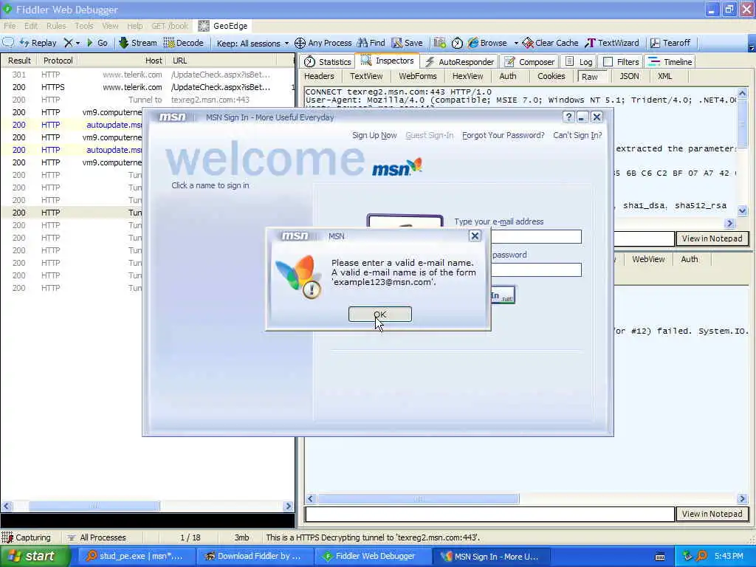Screen dimensions: 756x567
Task: Click the Can't Sign In? link
Action: tap(577, 136)
